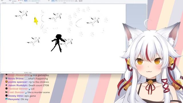Click Edit with Paint 3D button
Viewport: 183px width, 103px height.
coord(81,1)
